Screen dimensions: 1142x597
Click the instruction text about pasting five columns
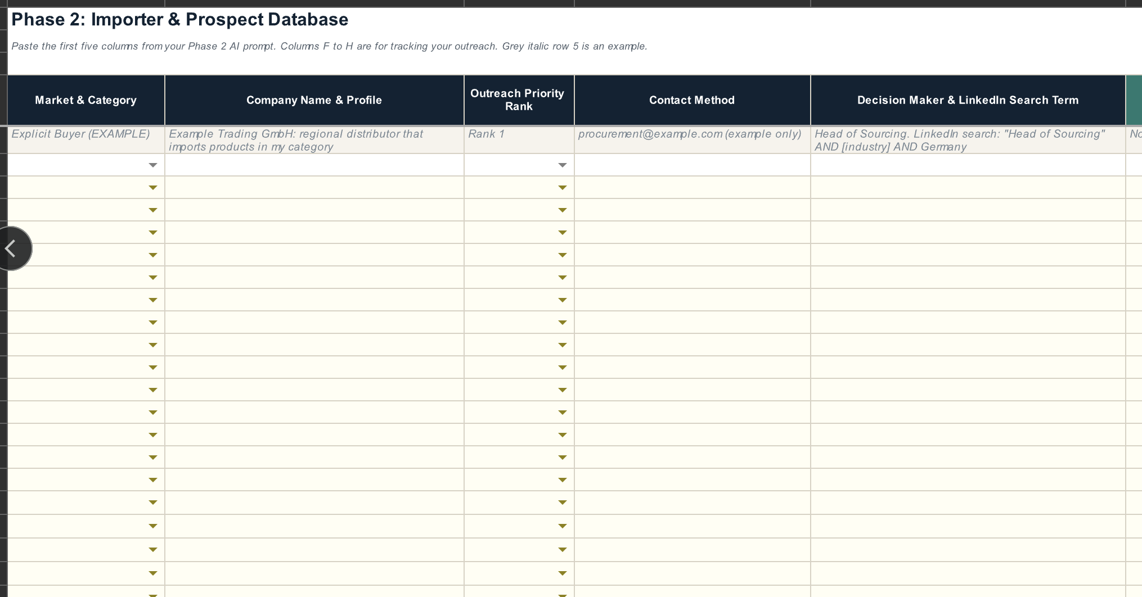click(329, 46)
